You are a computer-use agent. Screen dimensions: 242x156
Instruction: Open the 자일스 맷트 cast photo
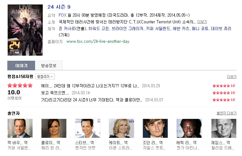(155, 128)
